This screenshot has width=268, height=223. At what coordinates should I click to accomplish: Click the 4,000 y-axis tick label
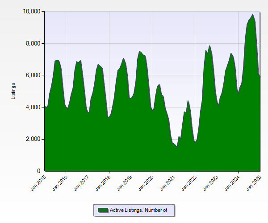33,107
